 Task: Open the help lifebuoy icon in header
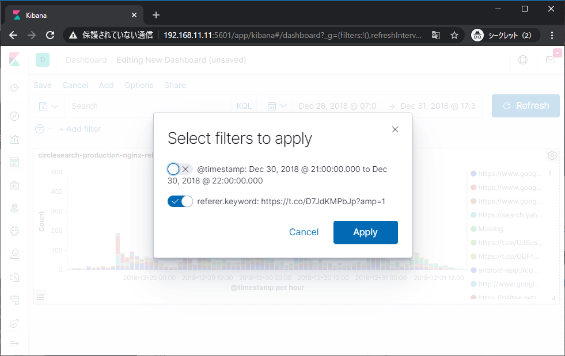point(523,60)
